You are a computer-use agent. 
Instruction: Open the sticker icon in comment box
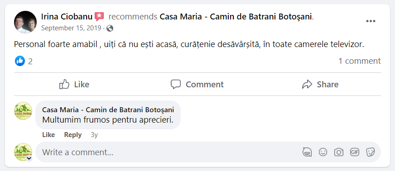coord(371,152)
